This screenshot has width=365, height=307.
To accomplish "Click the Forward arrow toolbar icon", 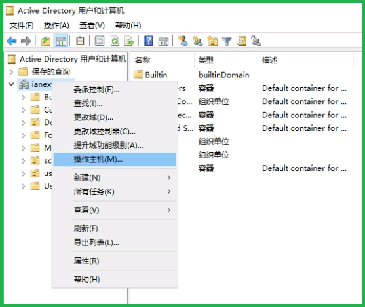I will 26,41.
